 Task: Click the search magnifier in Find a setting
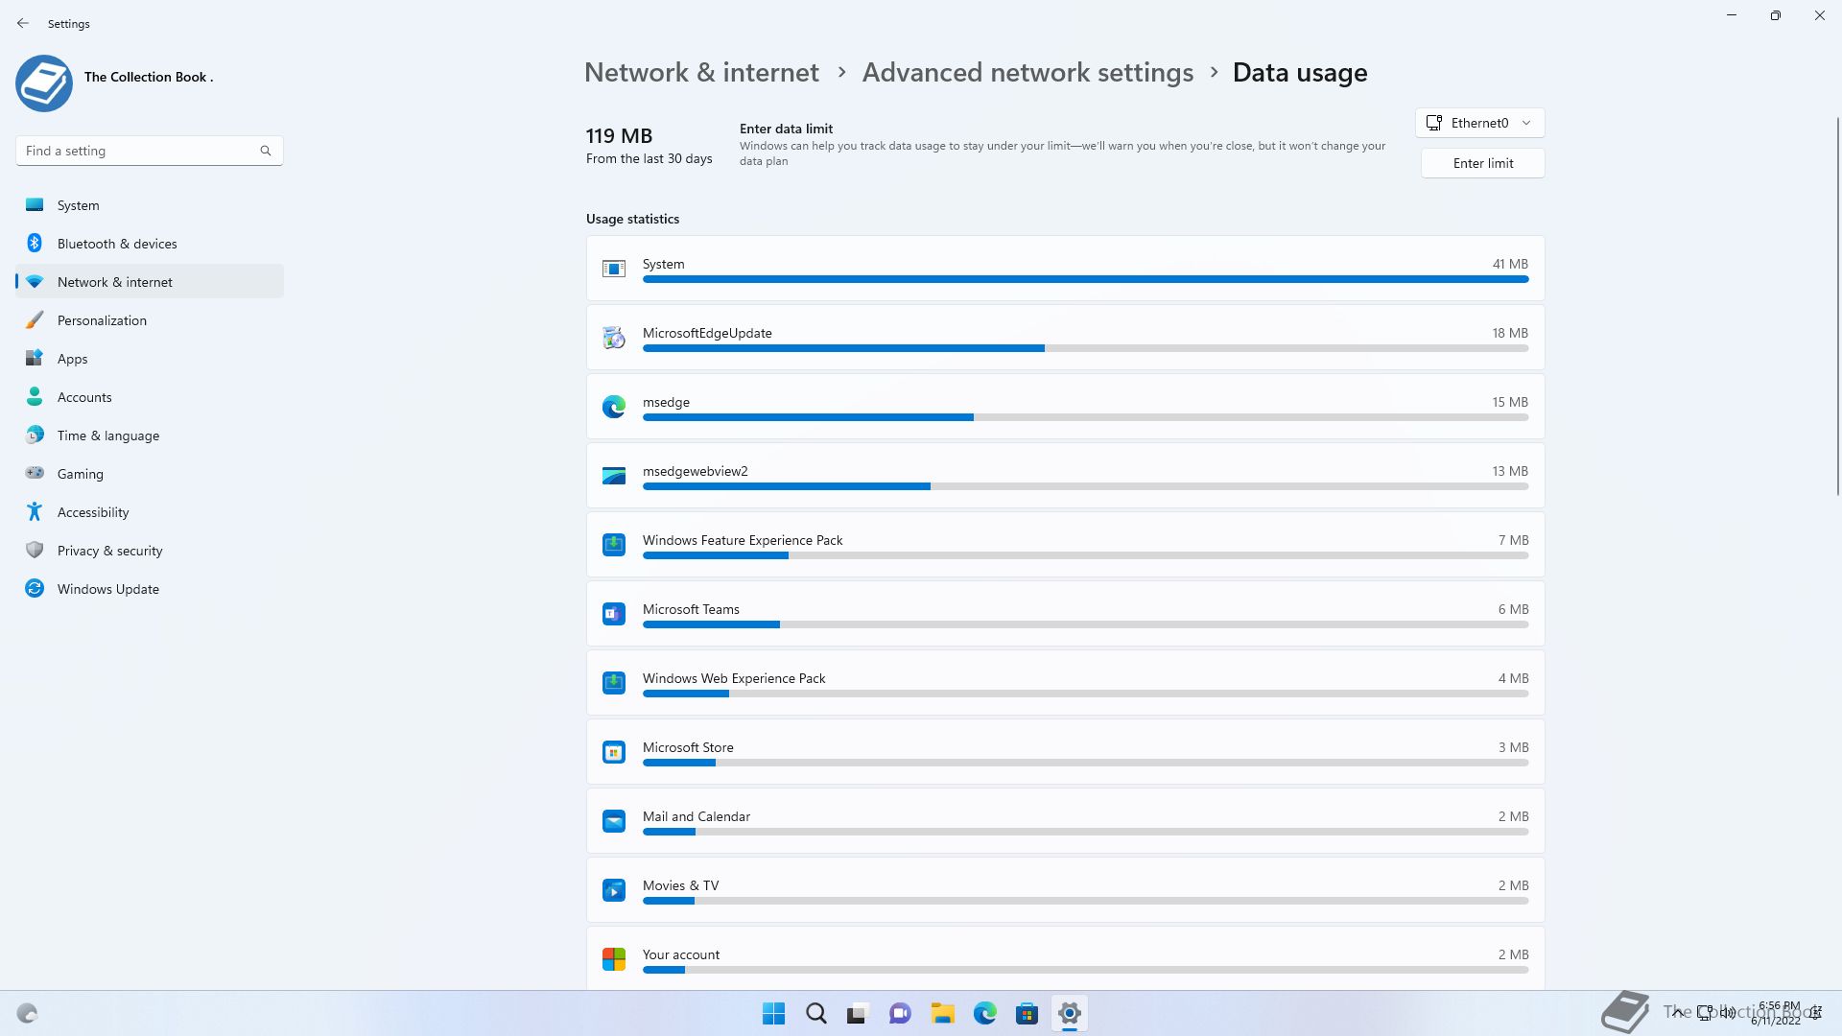(x=266, y=151)
